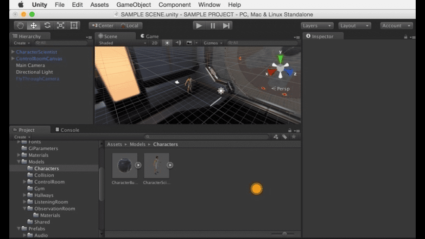Screen dimensions: 425x239
Task: Select the Hand tool in toolbar
Action: 20,25
